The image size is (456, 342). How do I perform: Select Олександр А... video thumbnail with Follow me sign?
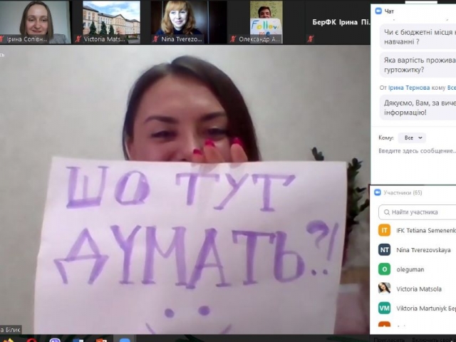266,22
